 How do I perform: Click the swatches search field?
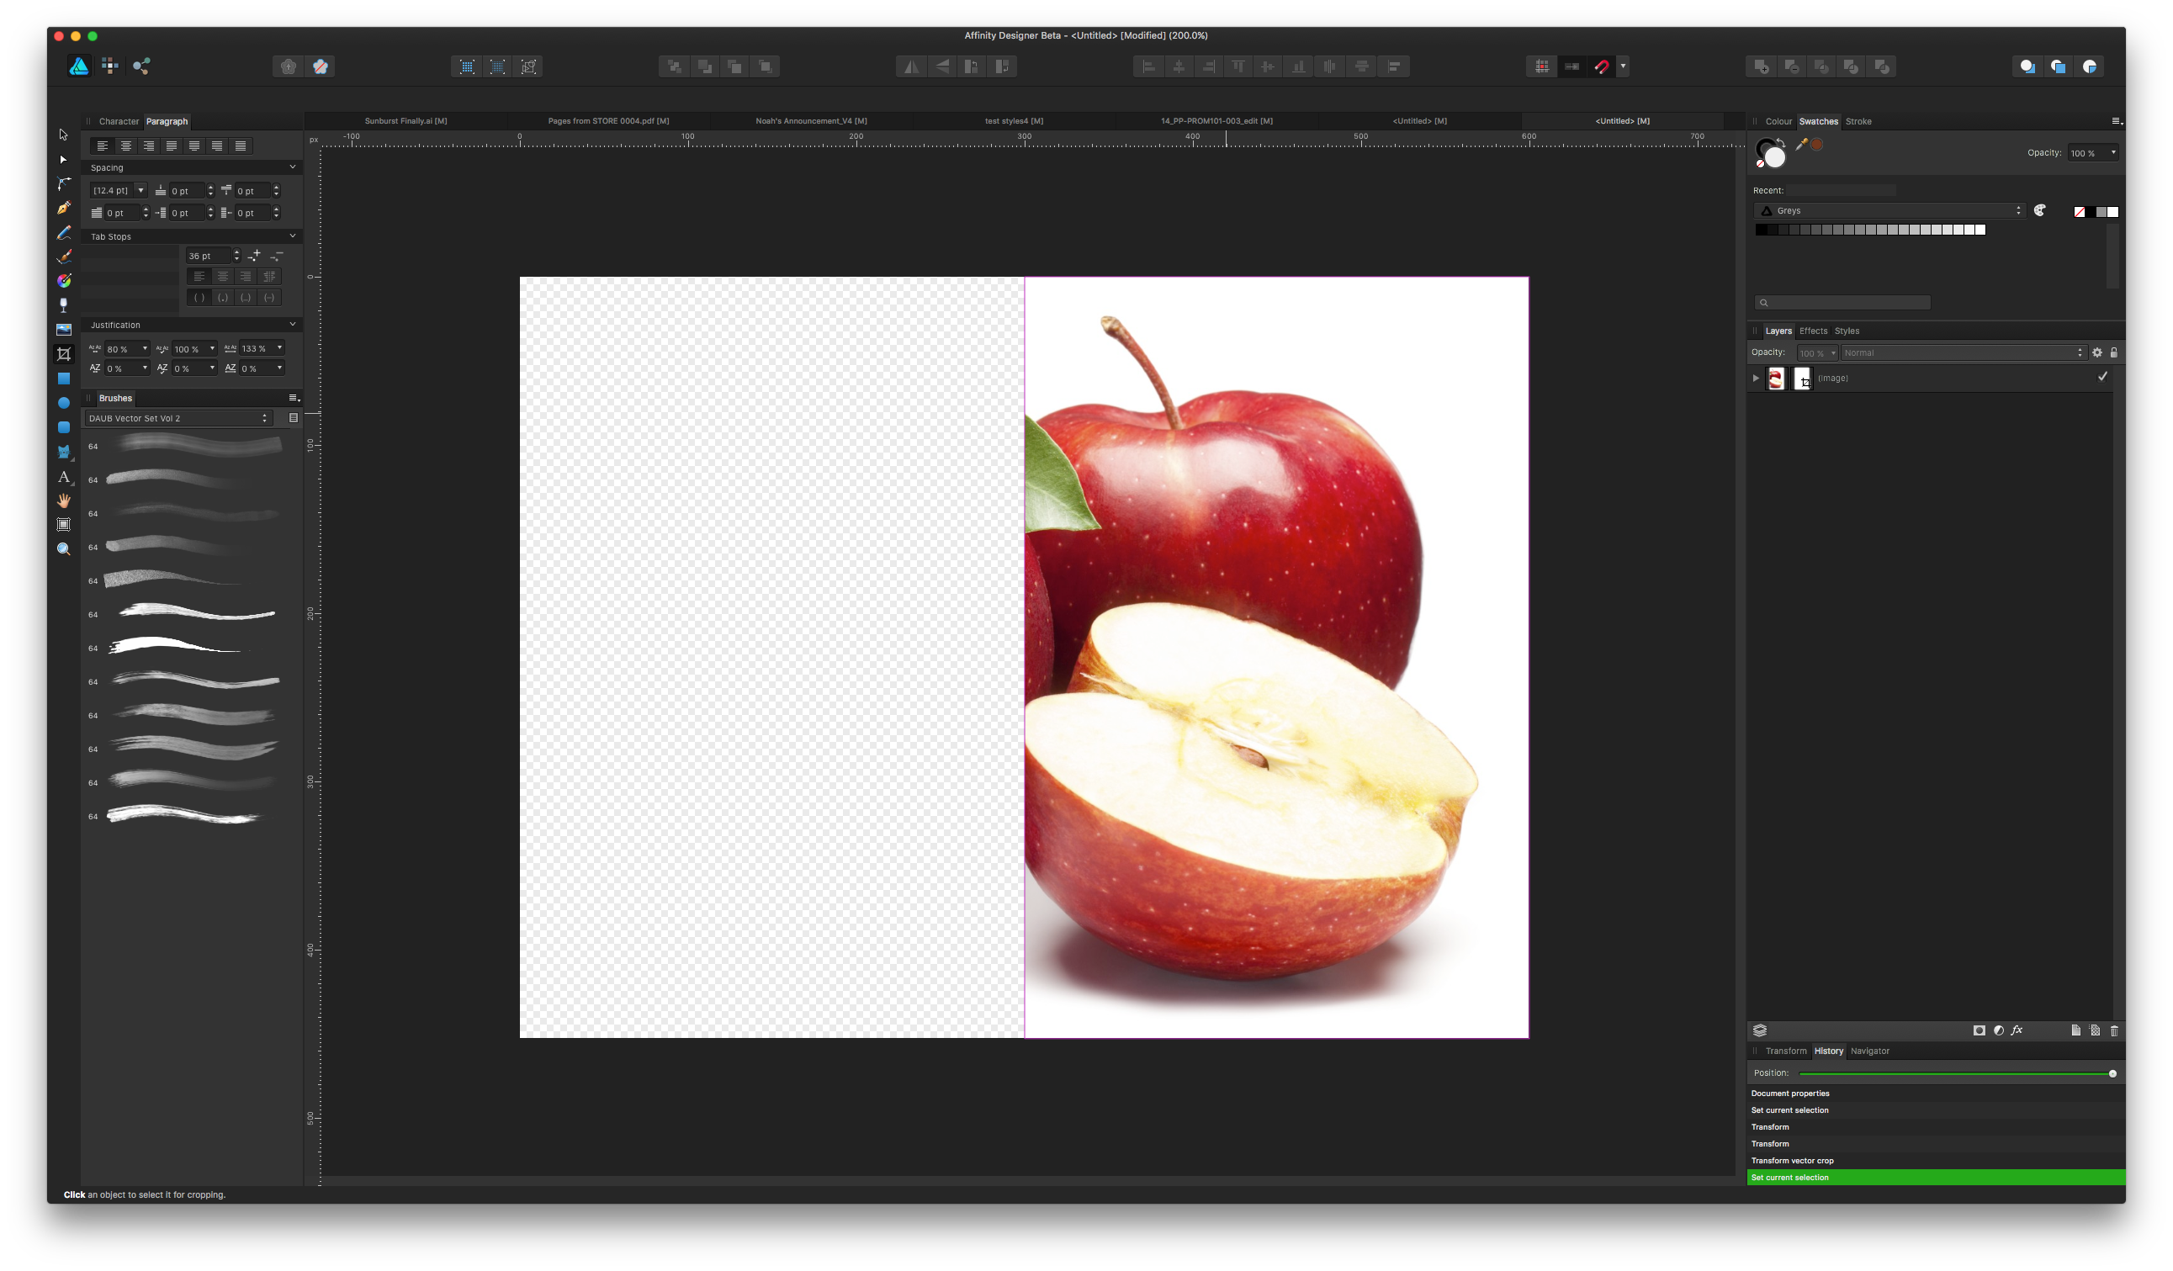coord(1842,303)
